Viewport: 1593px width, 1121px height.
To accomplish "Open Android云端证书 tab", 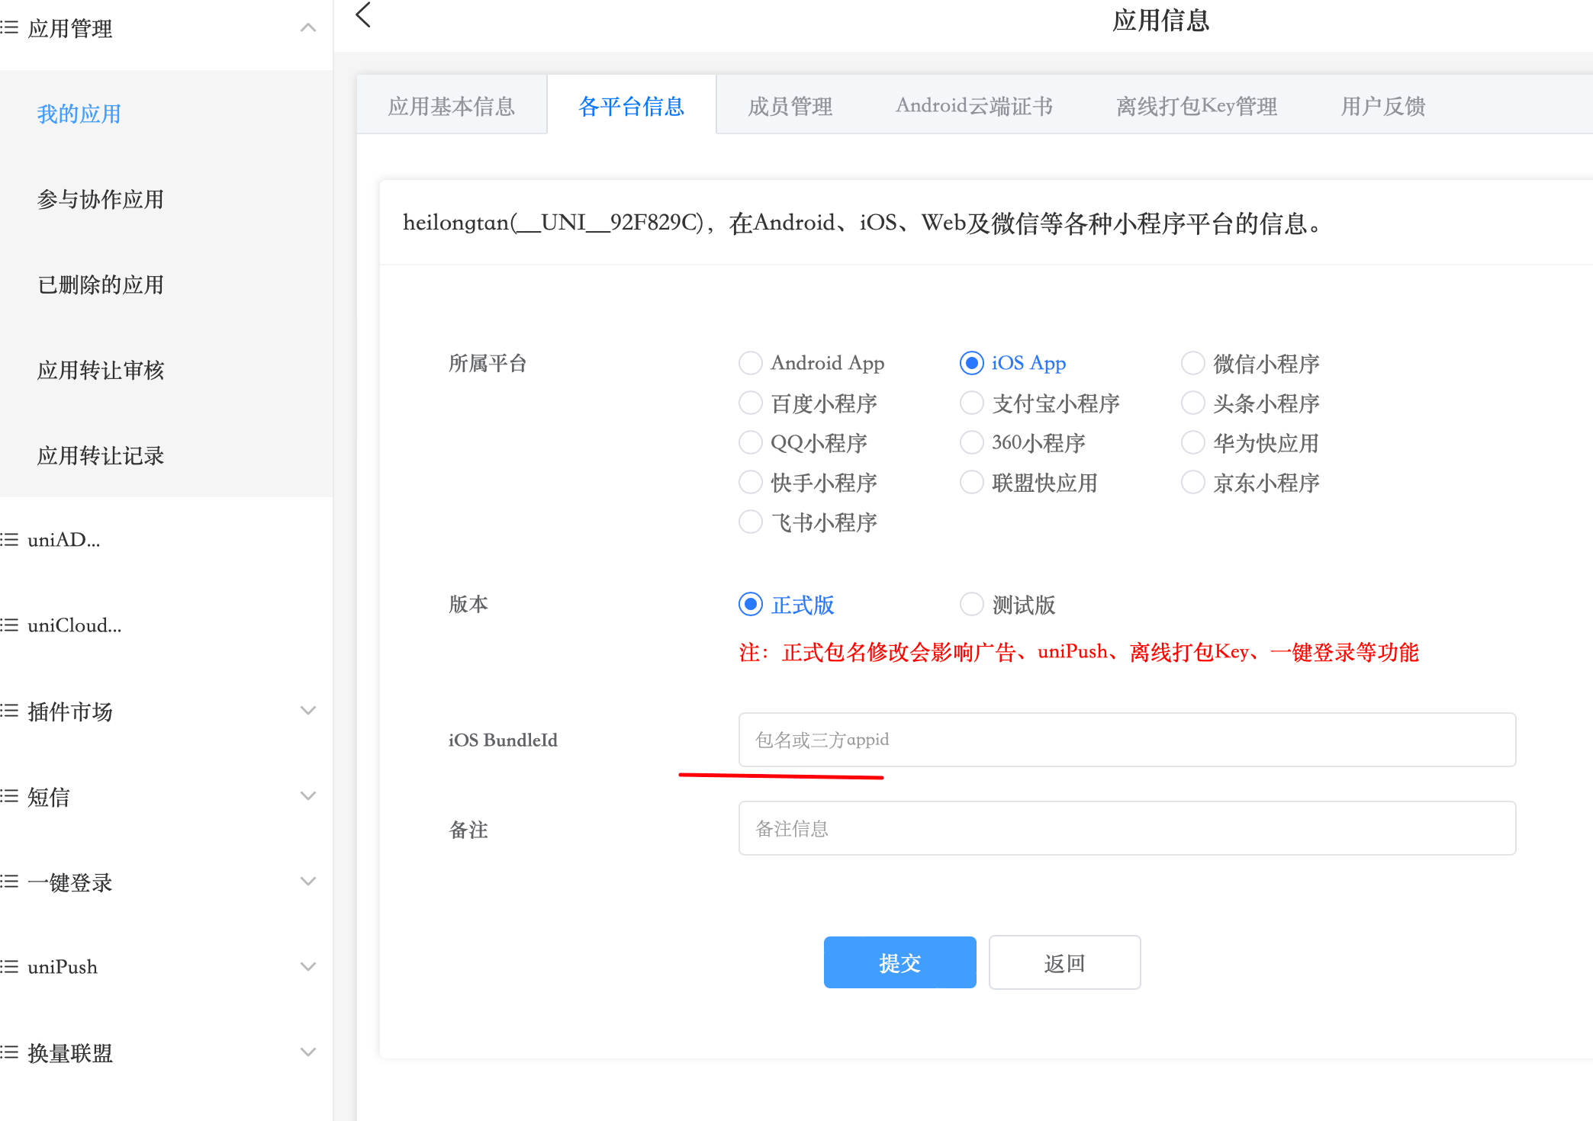I will pyautogui.click(x=974, y=106).
